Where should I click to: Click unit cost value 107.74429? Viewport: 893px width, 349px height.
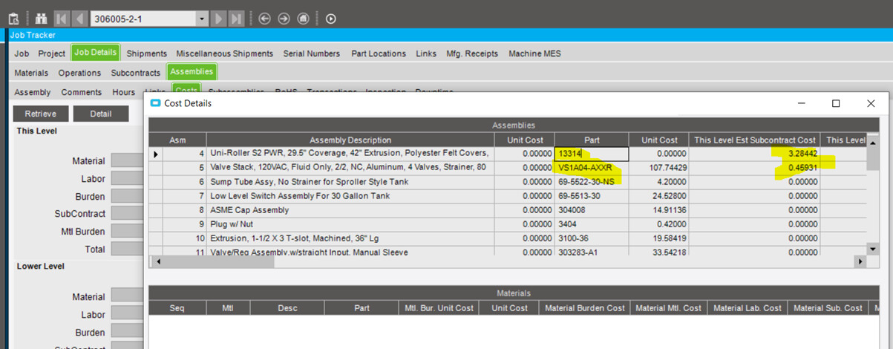pyautogui.click(x=659, y=168)
